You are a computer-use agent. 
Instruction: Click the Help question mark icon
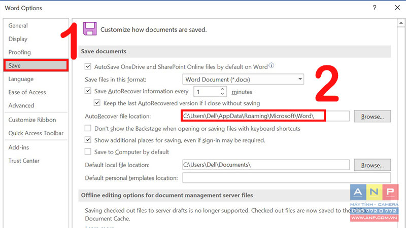point(375,8)
